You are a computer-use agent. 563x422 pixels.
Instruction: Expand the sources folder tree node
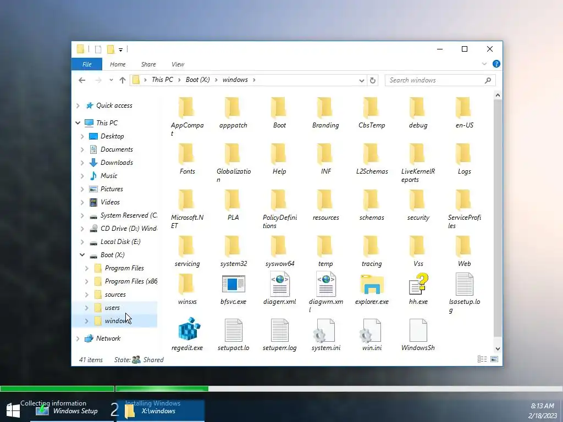pyautogui.click(x=86, y=295)
